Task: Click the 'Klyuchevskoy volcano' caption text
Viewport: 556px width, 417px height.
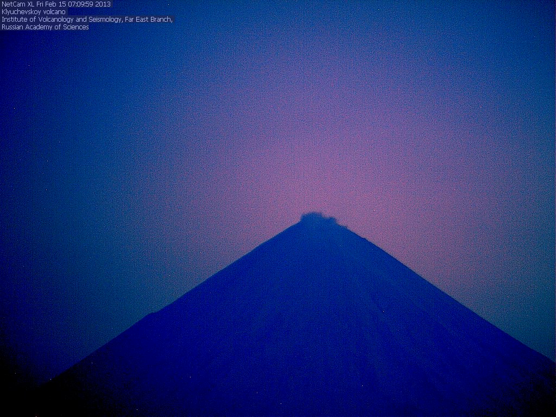Action: (x=34, y=12)
